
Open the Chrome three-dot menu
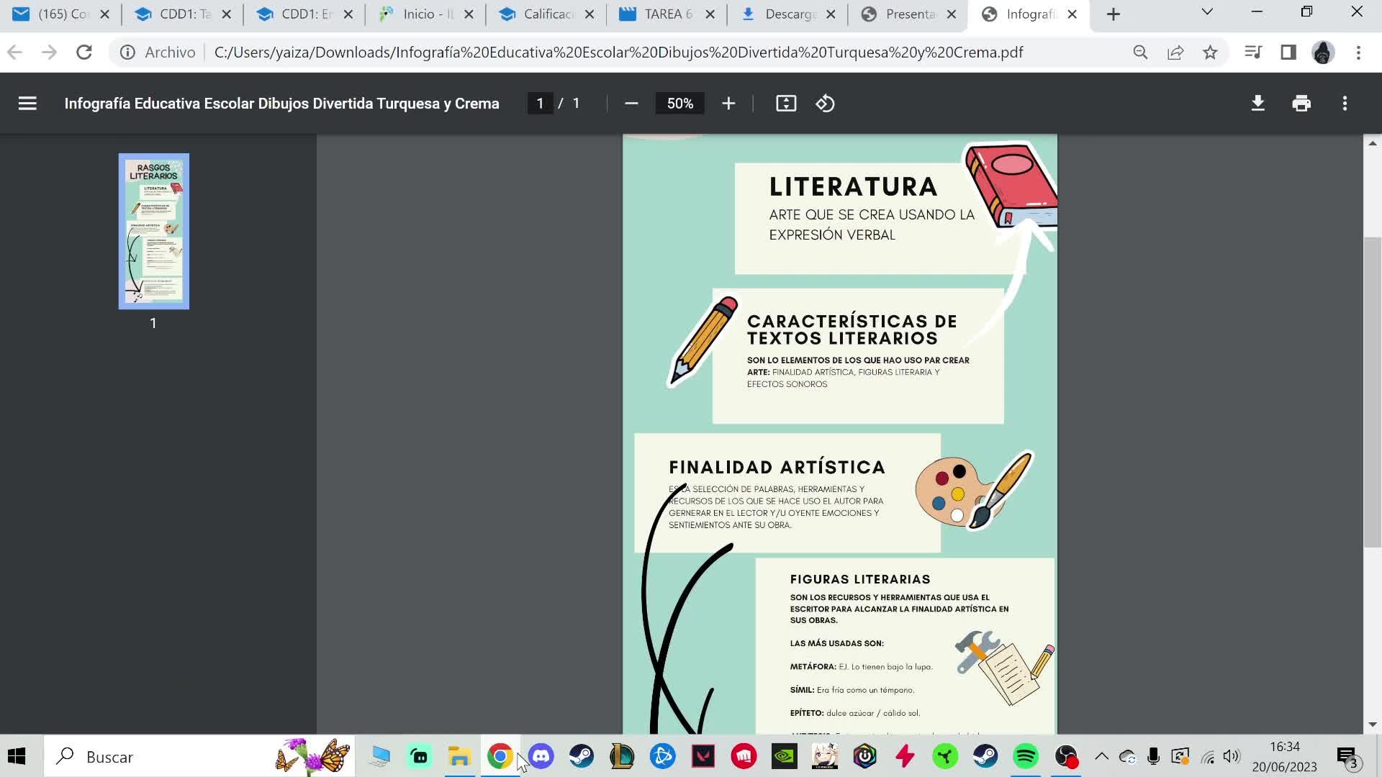tap(1358, 53)
